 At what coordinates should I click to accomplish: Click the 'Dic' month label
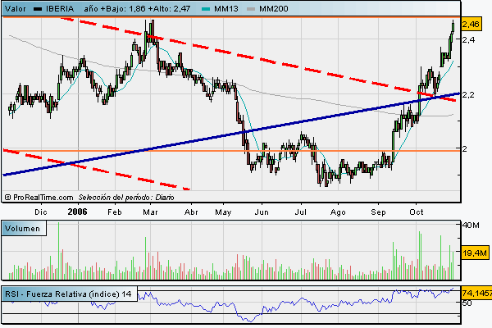click(x=41, y=212)
